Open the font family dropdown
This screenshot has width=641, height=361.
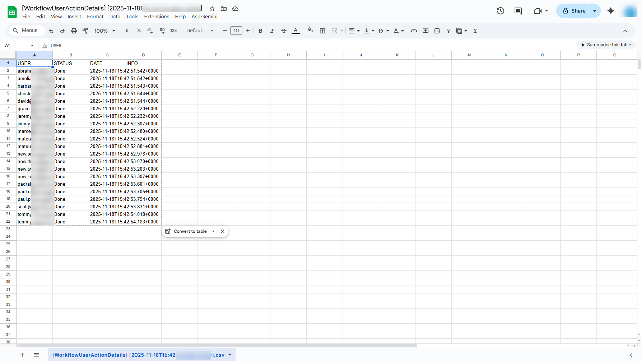[200, 31]
